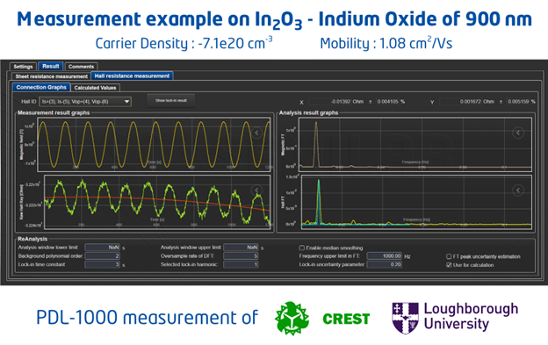This screenshot has width=548, height=345.
Task: Uncheck Use for calculation
Action: pyautogui.click(x=449, y=265)
